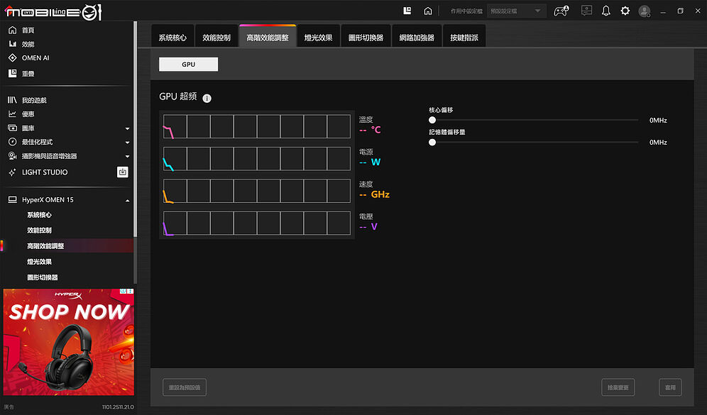Image resolution: width=707 pixels, height=415 pixels.
Task: Click the 電壓 graph
Action: 257,223
